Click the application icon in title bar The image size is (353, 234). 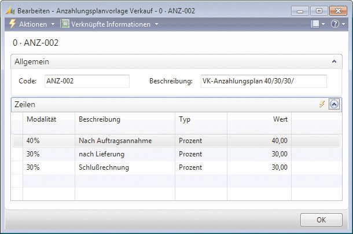pyautogui.click(x=10, y=11)
